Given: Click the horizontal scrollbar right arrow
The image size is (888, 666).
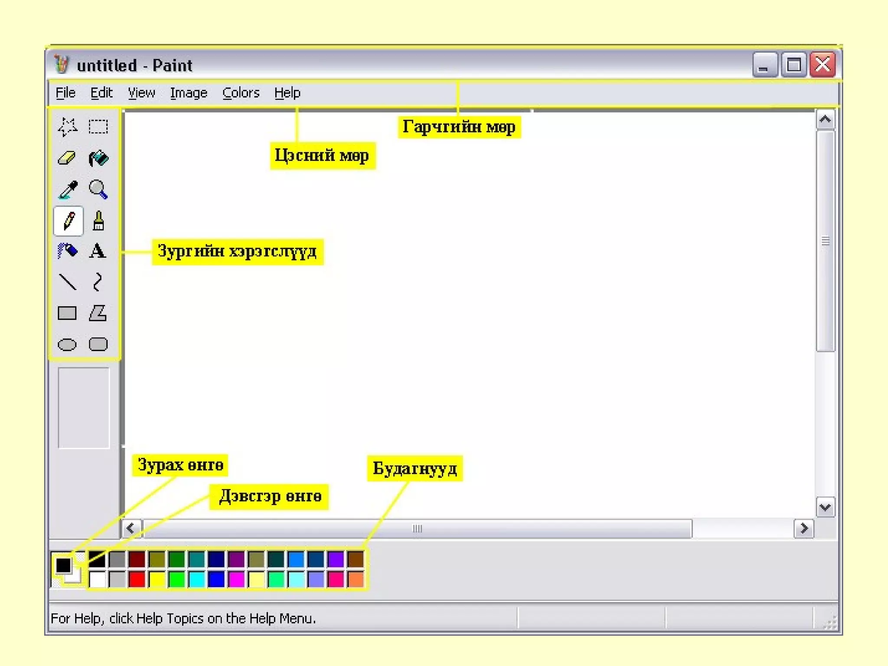Looking at the screenshot, I should tap(804, 529).
